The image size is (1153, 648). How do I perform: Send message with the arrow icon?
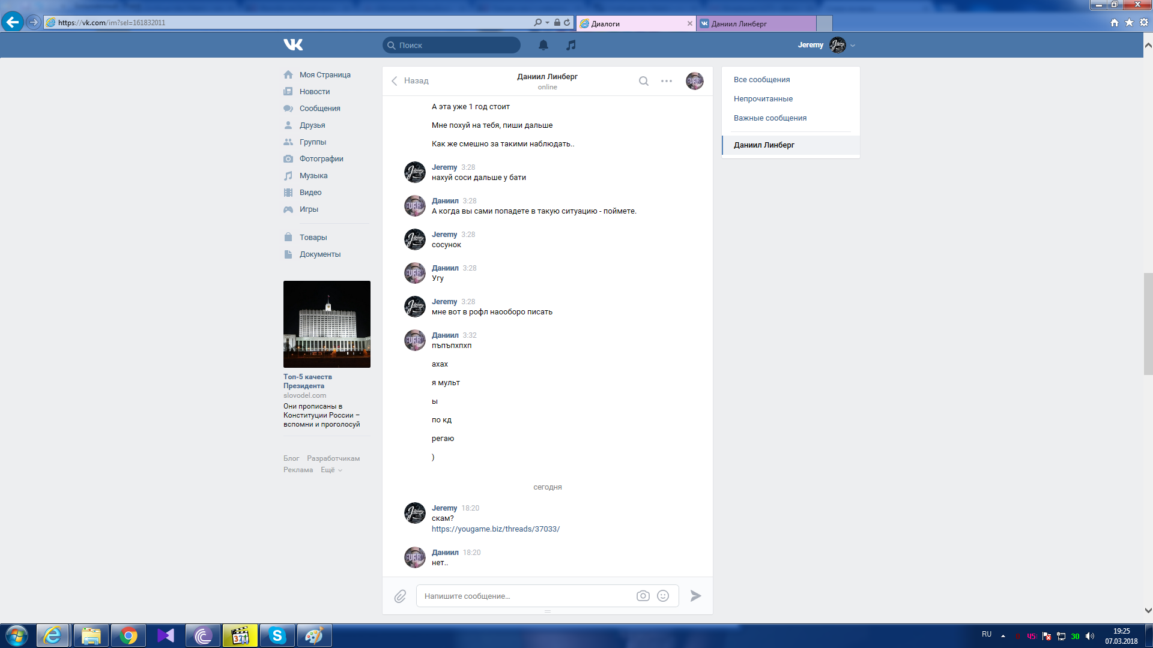click(x=695, y=596)
